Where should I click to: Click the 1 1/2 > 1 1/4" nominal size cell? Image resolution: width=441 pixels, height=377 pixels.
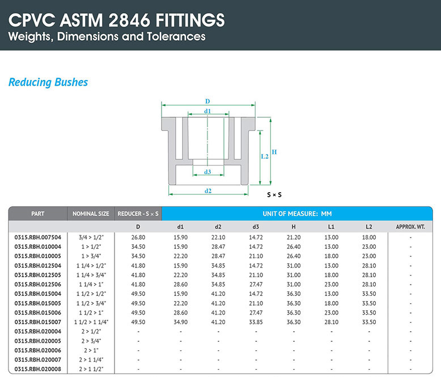click(x=91, y=322)
